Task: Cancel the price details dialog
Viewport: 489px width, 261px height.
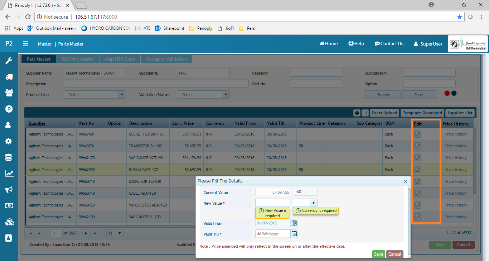Action: pos(395,254)
